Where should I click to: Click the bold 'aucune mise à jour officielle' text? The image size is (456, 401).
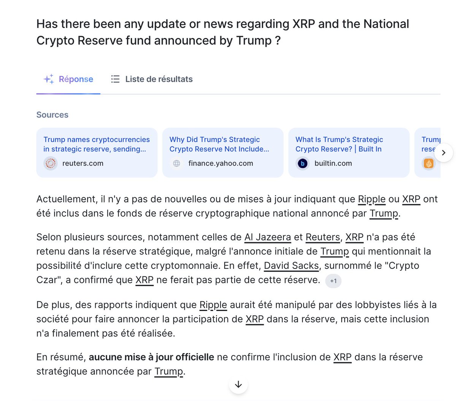coord(151,357)
